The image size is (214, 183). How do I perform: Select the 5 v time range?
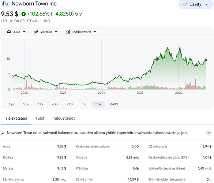click(x=99, y=104)
